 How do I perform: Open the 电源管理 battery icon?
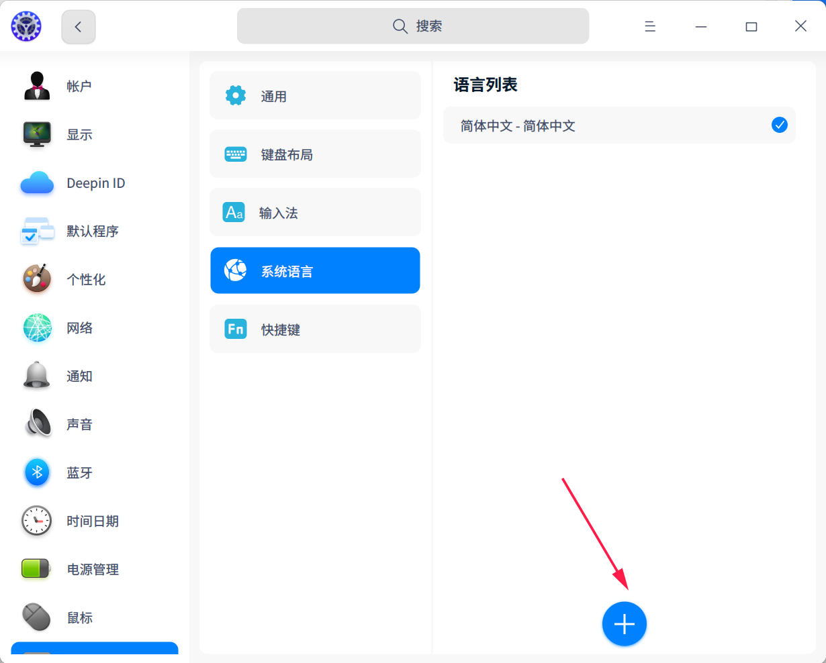tap(36, 569)
